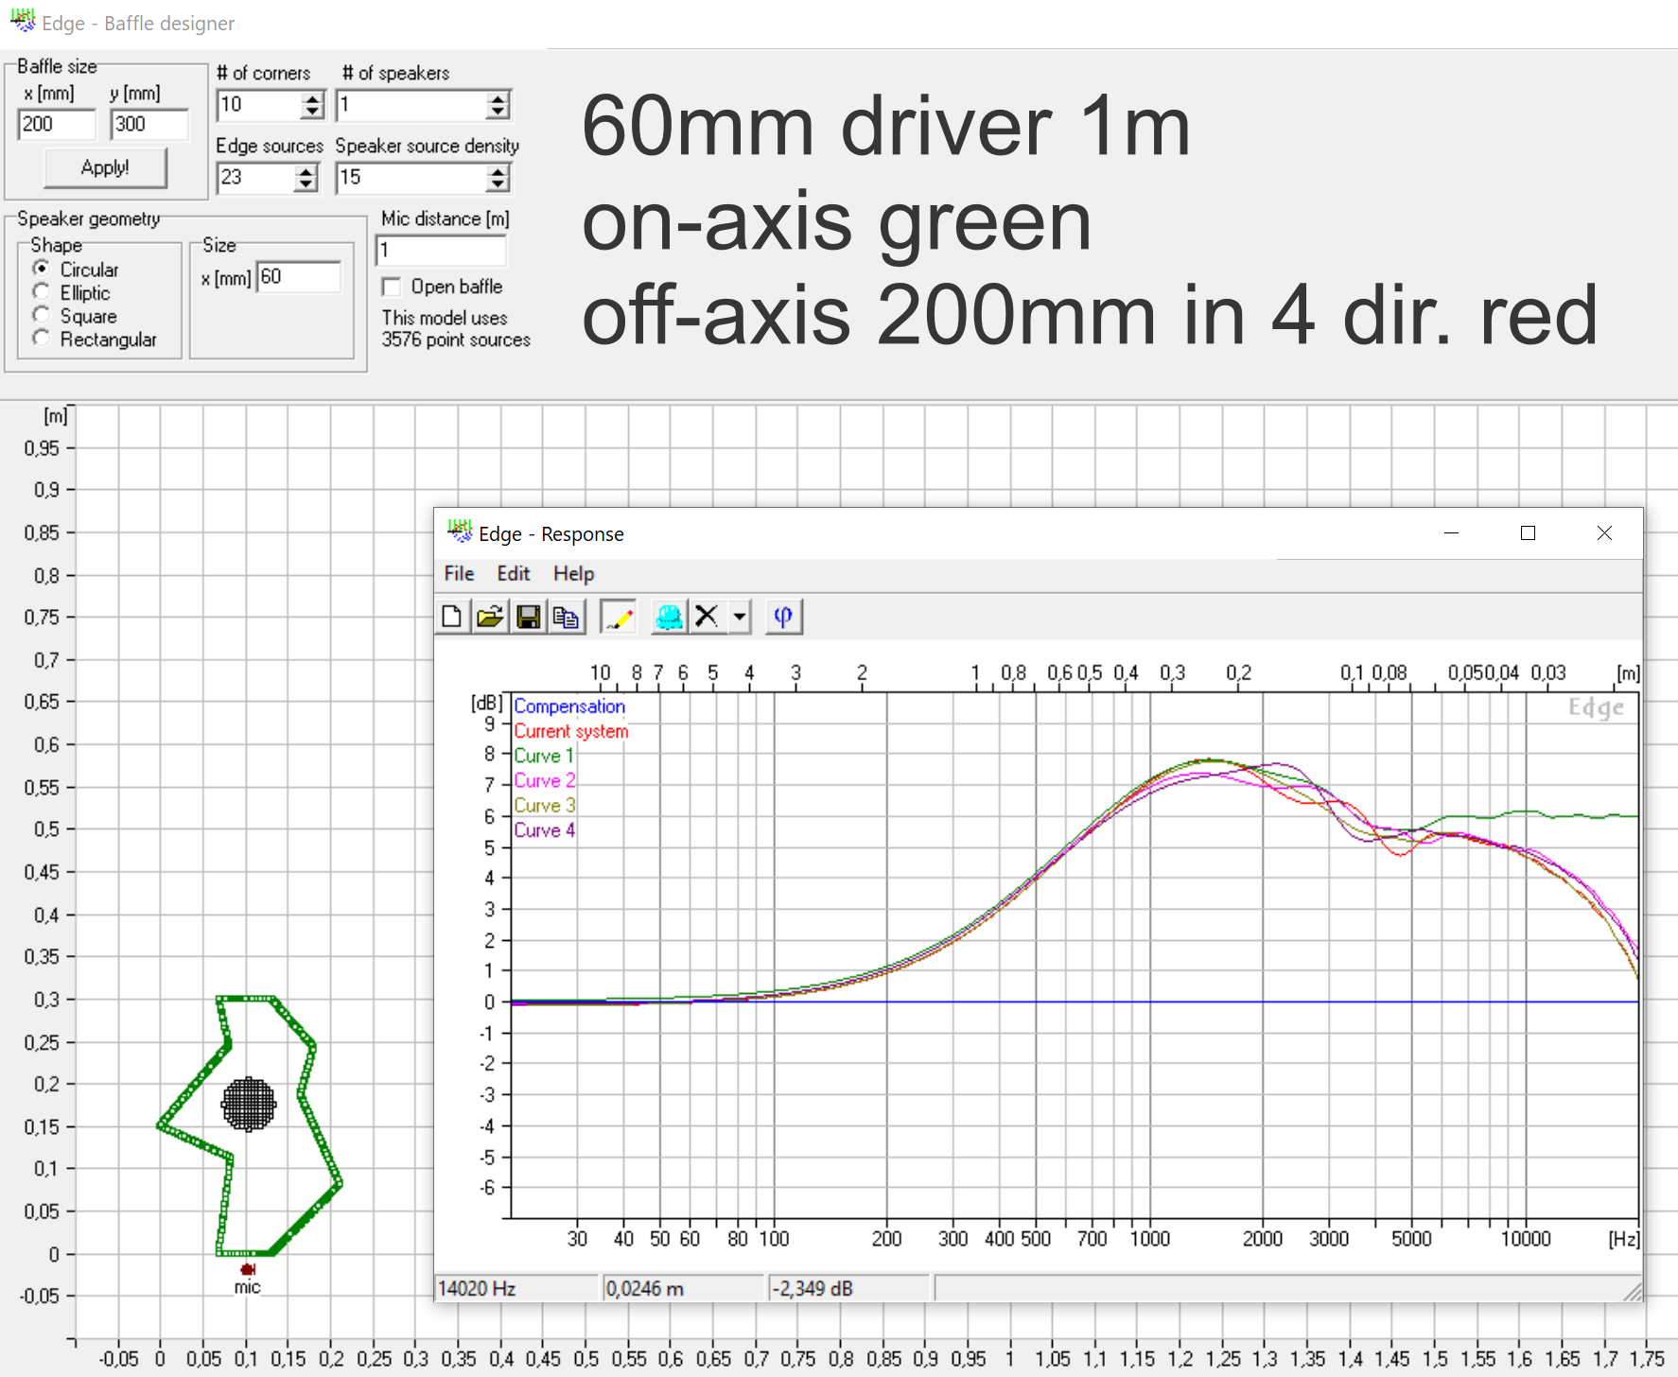
Task: Open the Help menu in Response window
Action: (x=573, y=573)
